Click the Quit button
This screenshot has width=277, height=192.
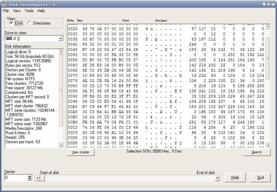[260, 177]
